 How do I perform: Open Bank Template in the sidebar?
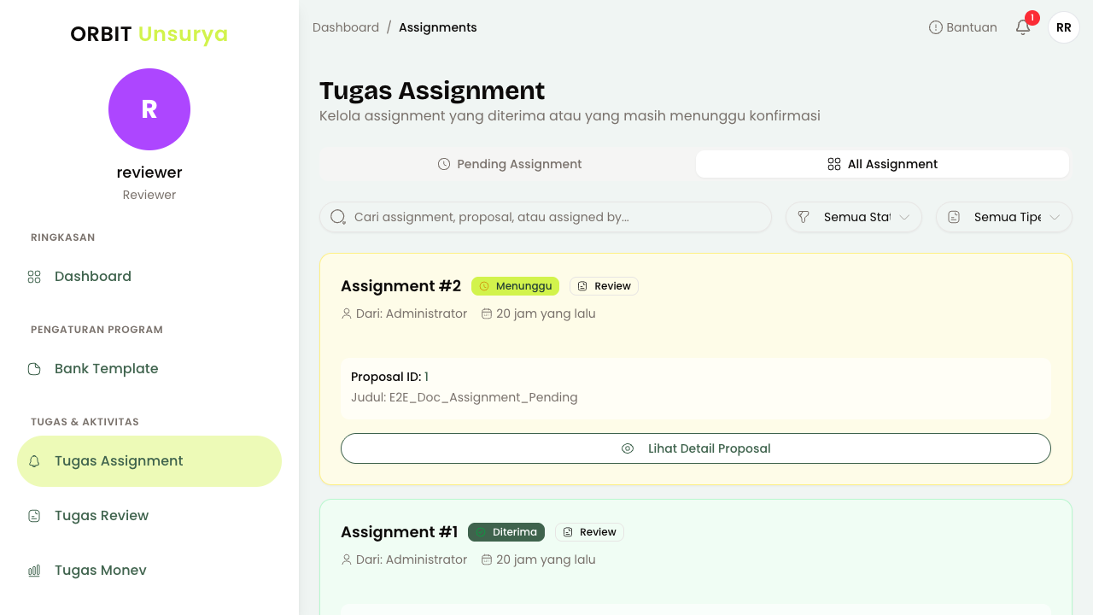[149, 369]
